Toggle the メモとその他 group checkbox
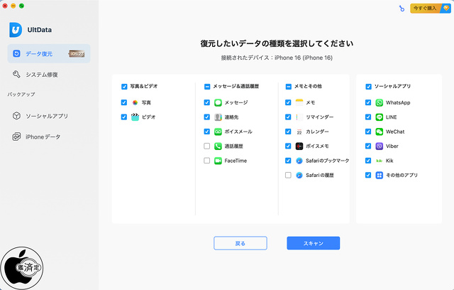This screenshot has width=454, height=290. click(289, 87)
